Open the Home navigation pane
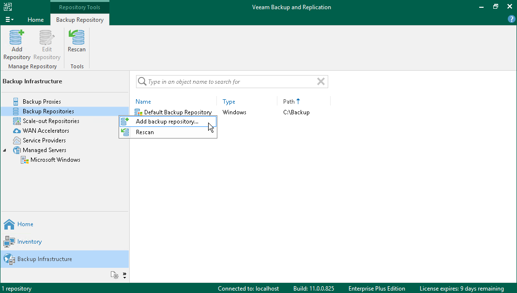The width and height of the screenshot is (517, 293). (x=65, y=224)
